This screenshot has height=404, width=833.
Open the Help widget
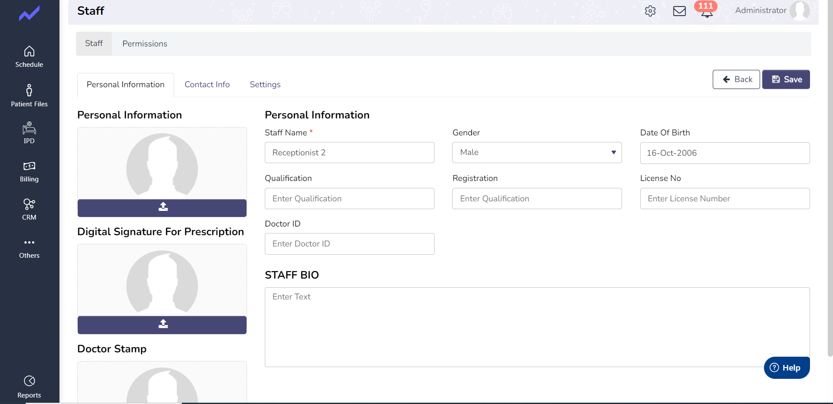tap(787, 368)
